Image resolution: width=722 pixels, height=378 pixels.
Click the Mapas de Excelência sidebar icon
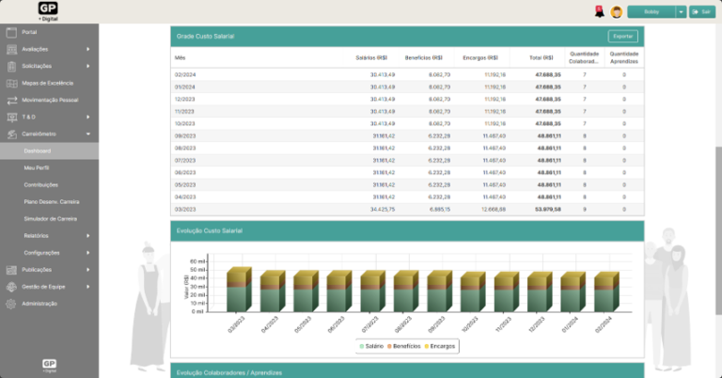coord(12,83)
